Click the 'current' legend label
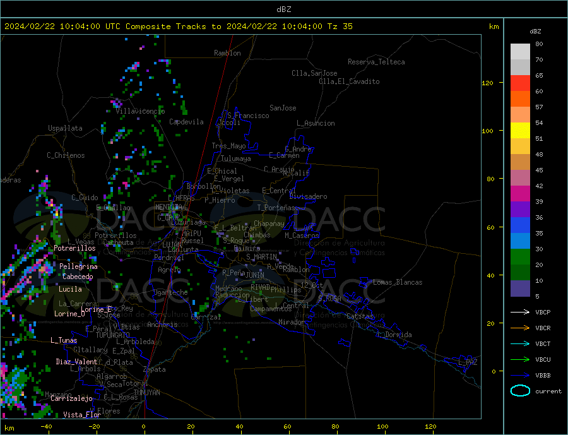The height and width of the screenshot is (435, 568). pyautogui.click(x=548, y=391)
